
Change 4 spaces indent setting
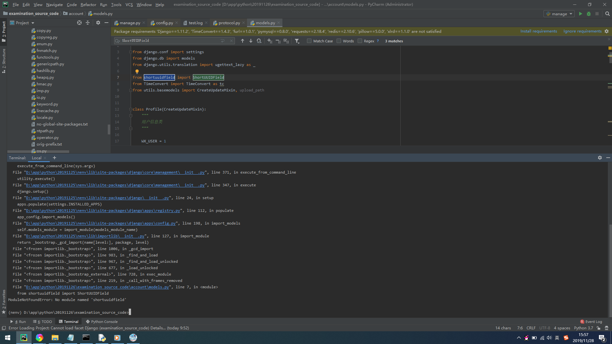[x=562, y=328]
